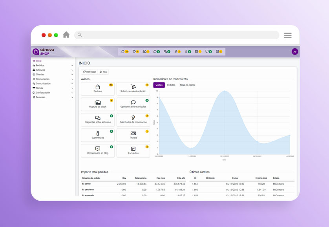The image size is (329, 227).
Task: Open the Pedidos bag icon in Avisos
Action: coord(98,86)
